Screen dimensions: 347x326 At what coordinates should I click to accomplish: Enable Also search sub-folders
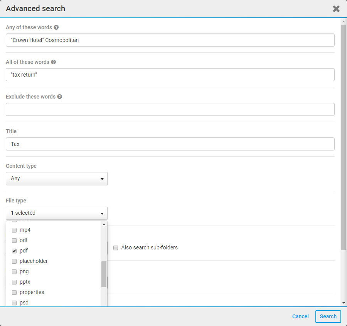coord(116,248)
